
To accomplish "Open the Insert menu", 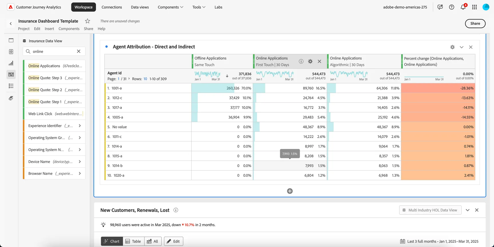I will (x=49, y=29).
